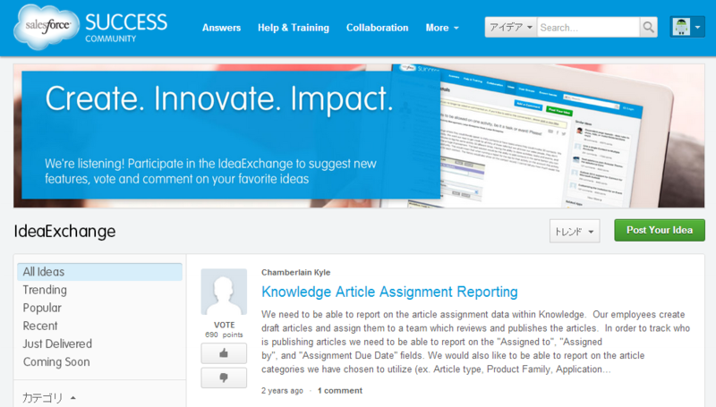Select Coming Soon filter
This screenshot has width=716, height=407.
[x=56, y=362]
